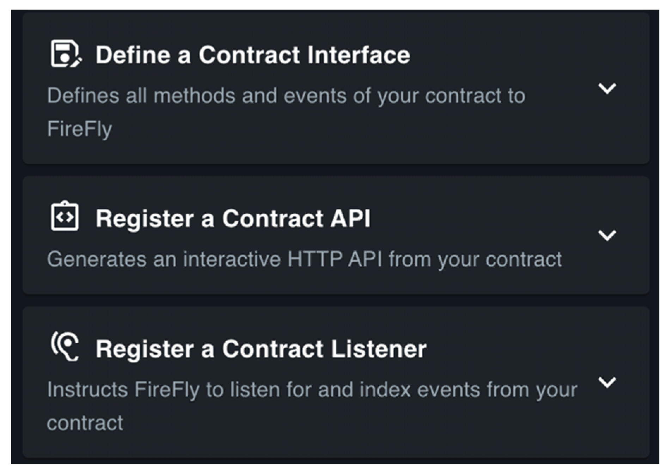672x476 pixels.
Task: Click the Define a Contract Interface icon
Action: point(65,54)
